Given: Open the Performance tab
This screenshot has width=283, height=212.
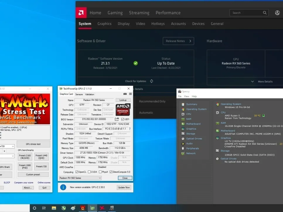Looking at the screenshot, I should coord(168,13).
